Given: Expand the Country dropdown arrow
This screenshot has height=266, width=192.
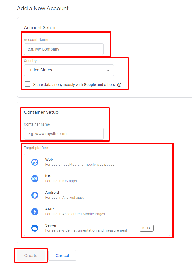Looking at the screenshot, I should coord(108,70).
